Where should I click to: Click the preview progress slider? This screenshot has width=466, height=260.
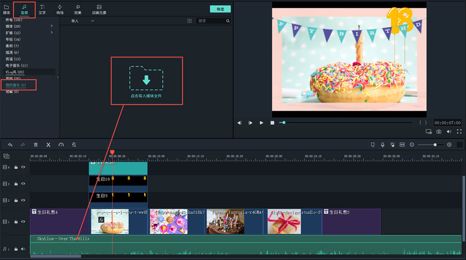pyautogui.click(x=346, y=123)
